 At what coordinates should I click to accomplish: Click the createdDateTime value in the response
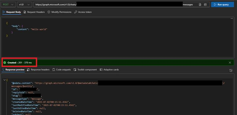pyautogui.click(x=53, y=102)
